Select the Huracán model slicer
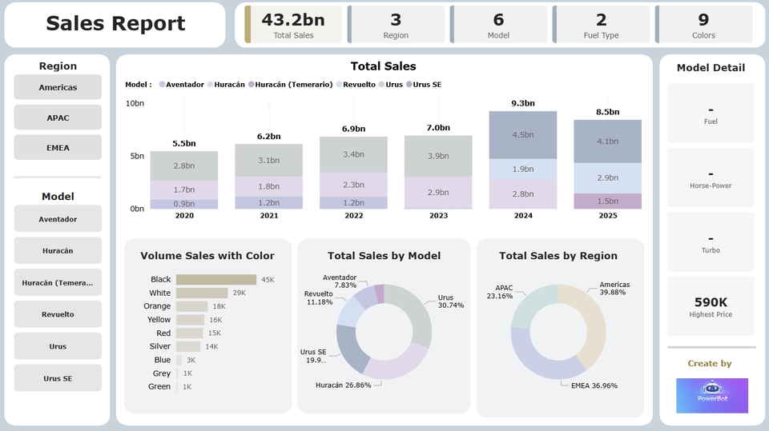The width and height of the screenshot is (769, 431). pos(58,250)
